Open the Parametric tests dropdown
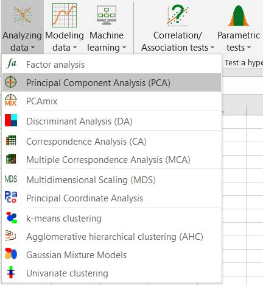This screenshot has height=285, width=263. point(239,27)
